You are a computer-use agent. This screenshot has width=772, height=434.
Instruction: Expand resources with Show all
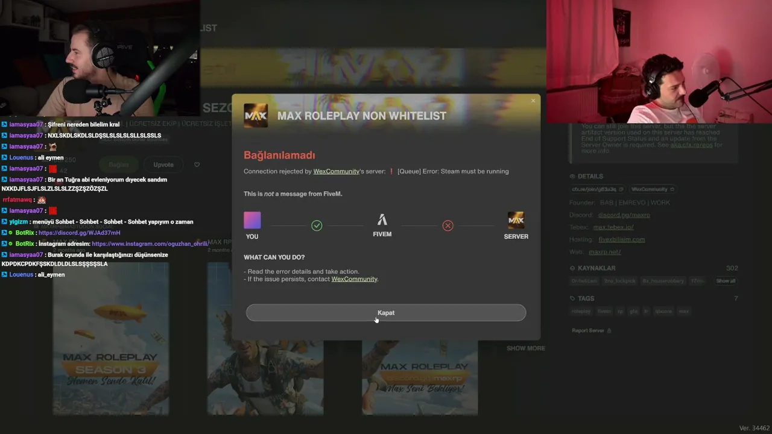pos(726,281)
